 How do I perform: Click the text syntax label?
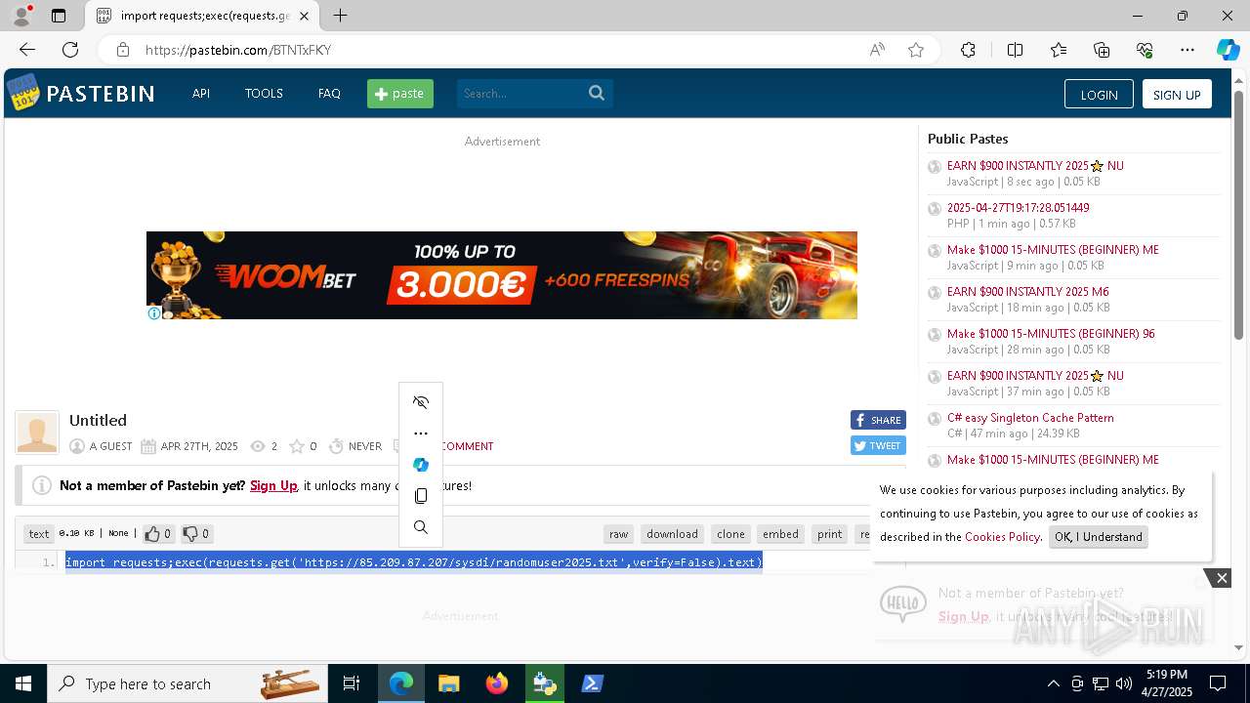(x=39, y=534)
